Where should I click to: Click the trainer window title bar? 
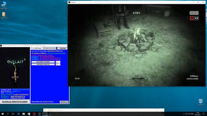[x=34, y=46]
